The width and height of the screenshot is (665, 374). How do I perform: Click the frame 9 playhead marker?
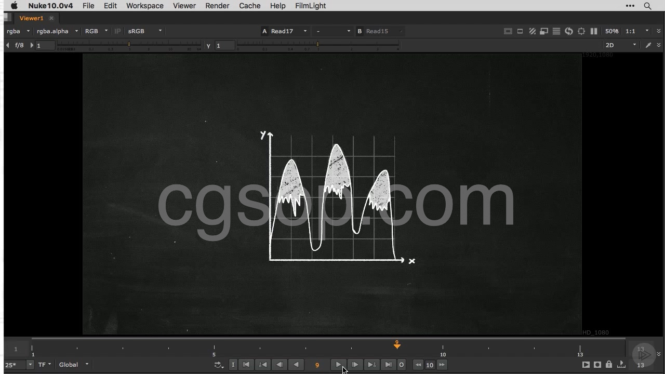[397, 344]
